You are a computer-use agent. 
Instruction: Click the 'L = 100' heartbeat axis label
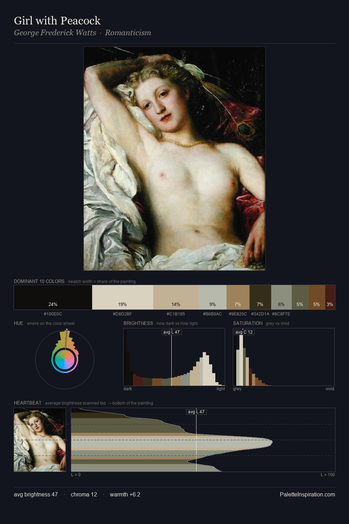328,475
